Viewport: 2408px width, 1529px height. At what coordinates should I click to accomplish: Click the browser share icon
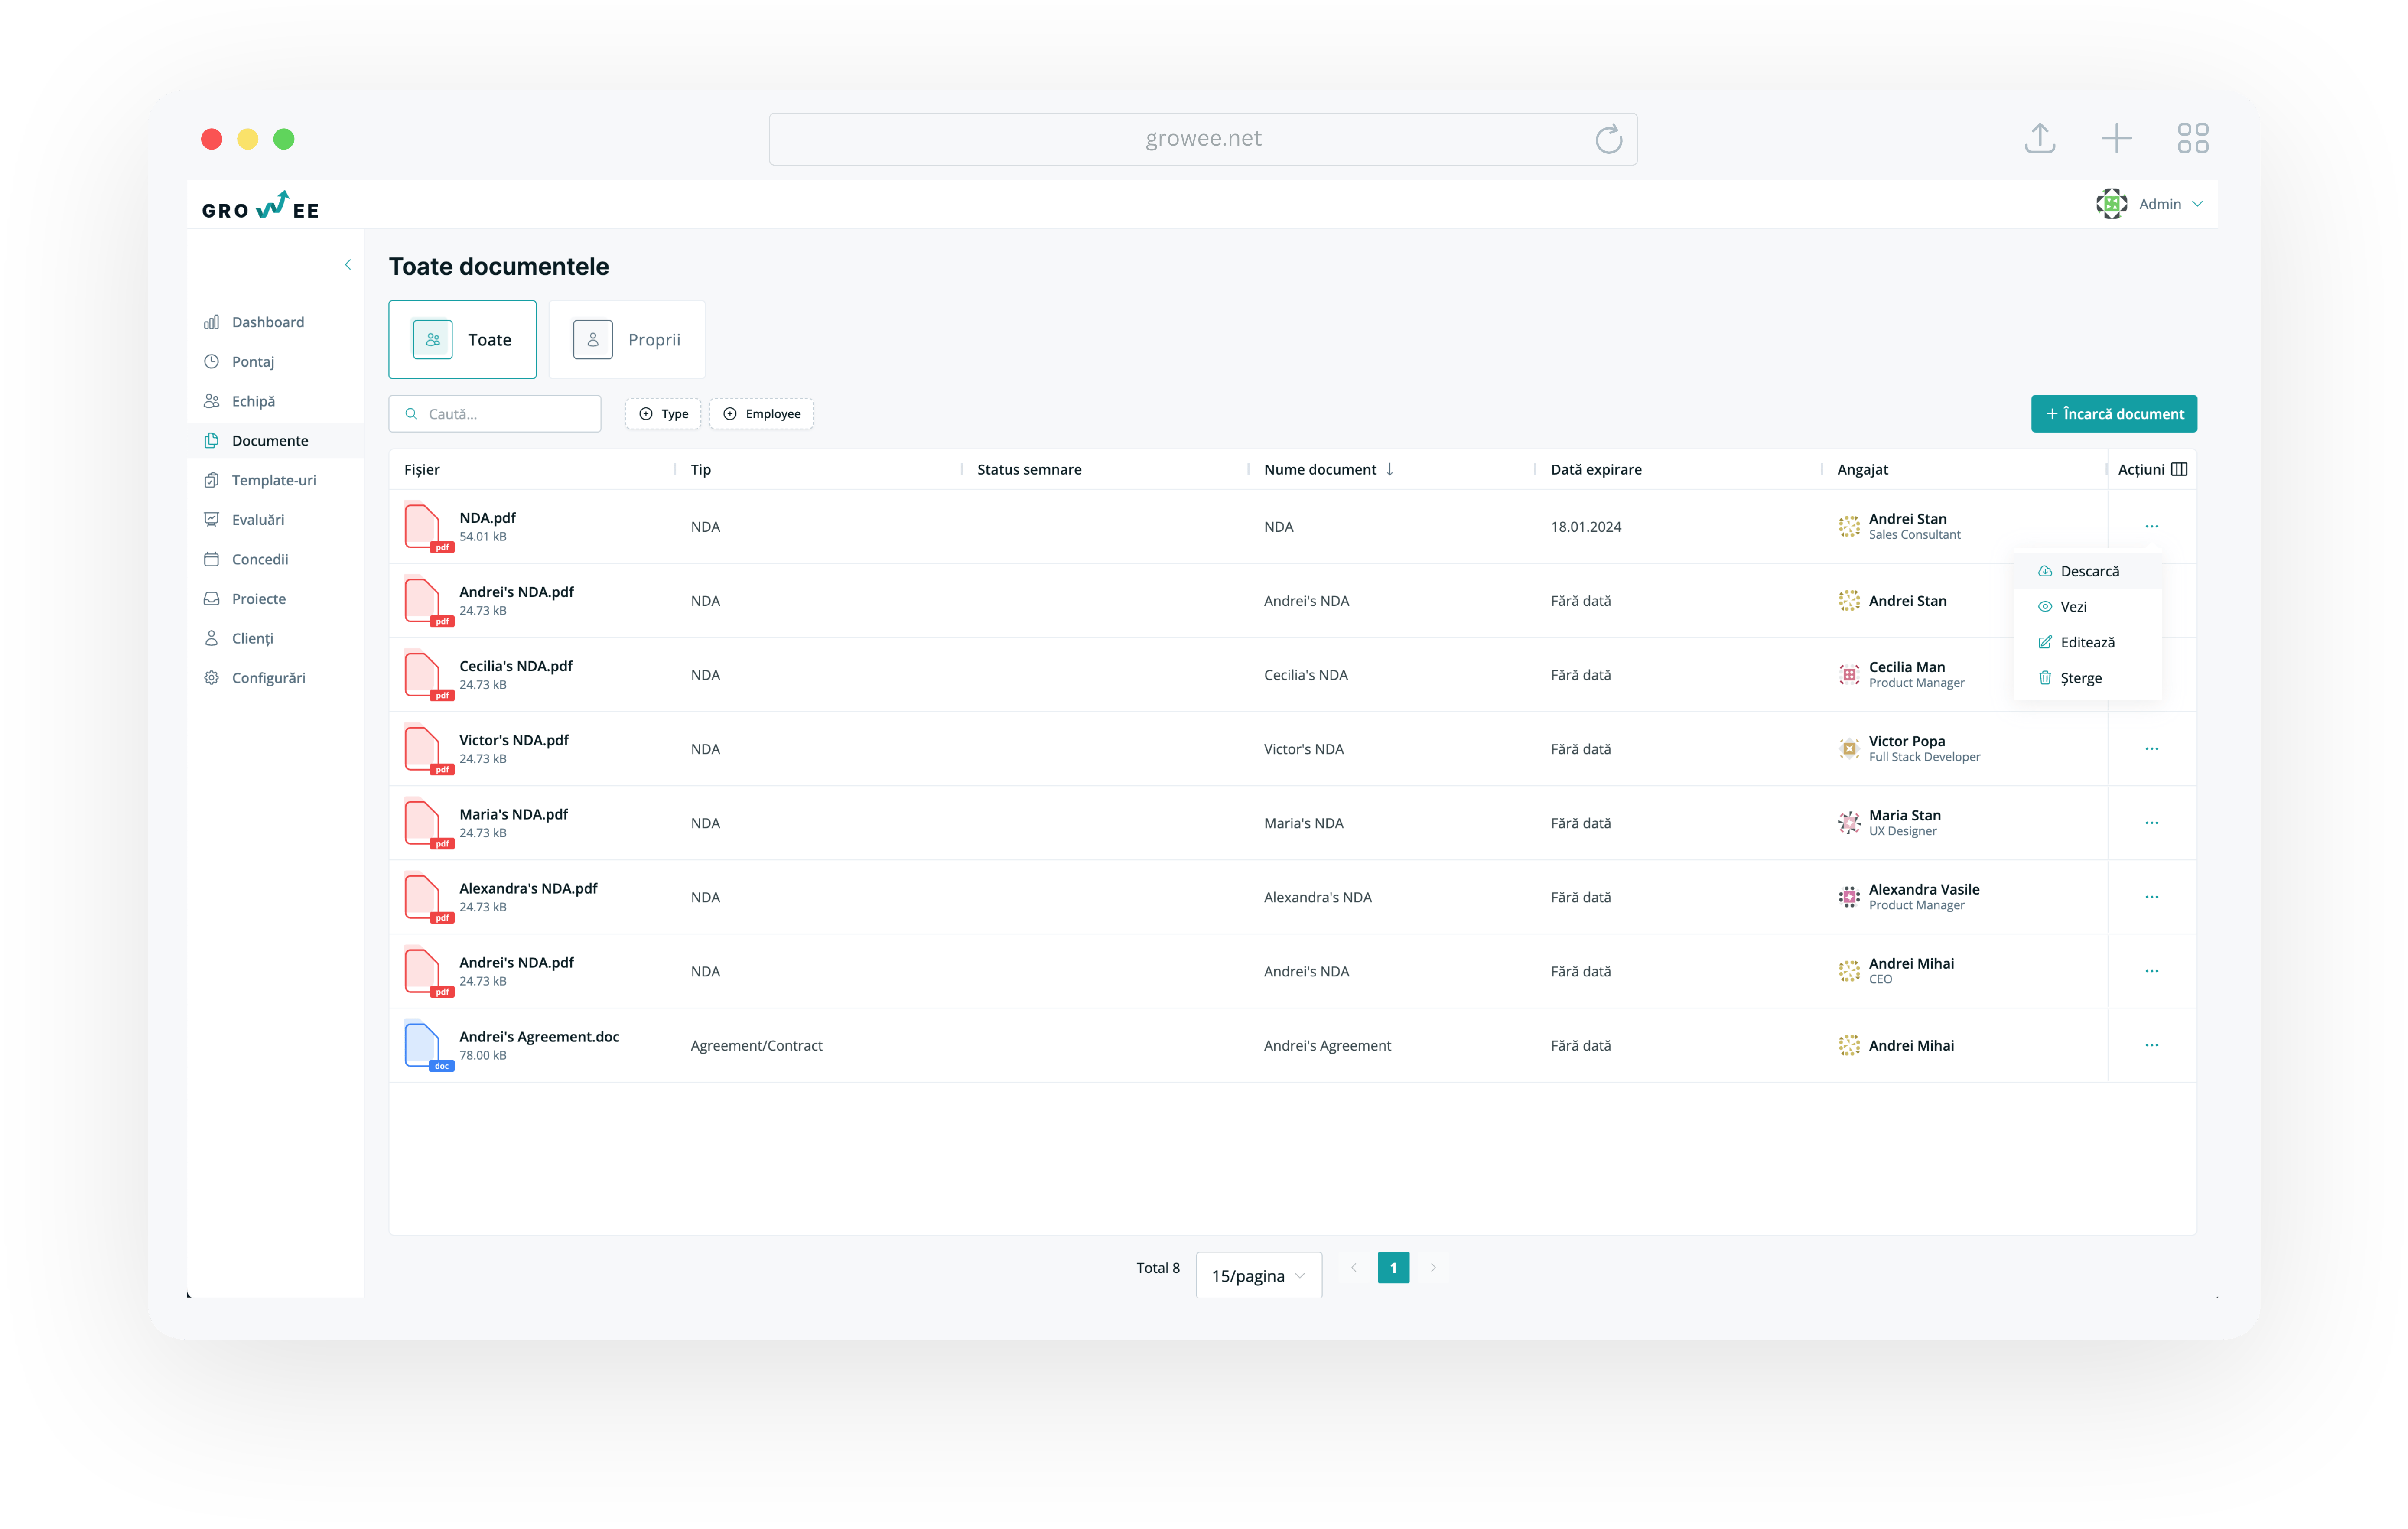click(x=2039, y=138)
